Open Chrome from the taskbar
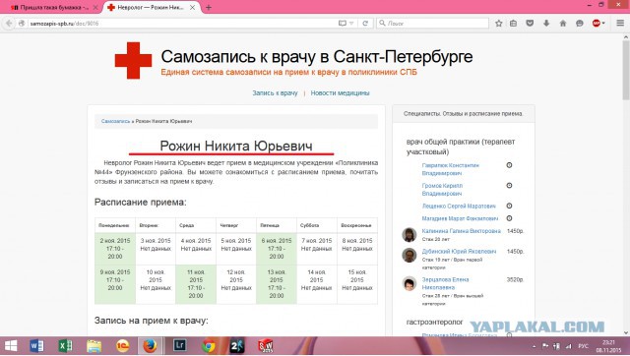This screenshot has height=356, width=630. (x=208, y=346)
